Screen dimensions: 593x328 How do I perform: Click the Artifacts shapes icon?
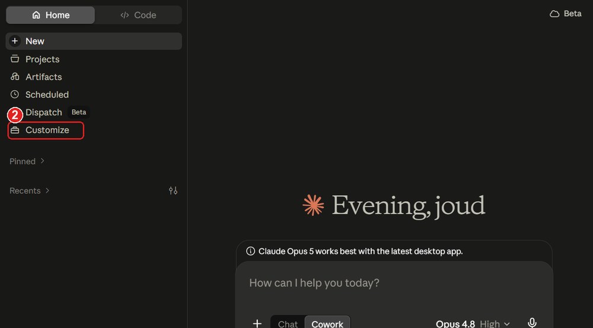15,77
